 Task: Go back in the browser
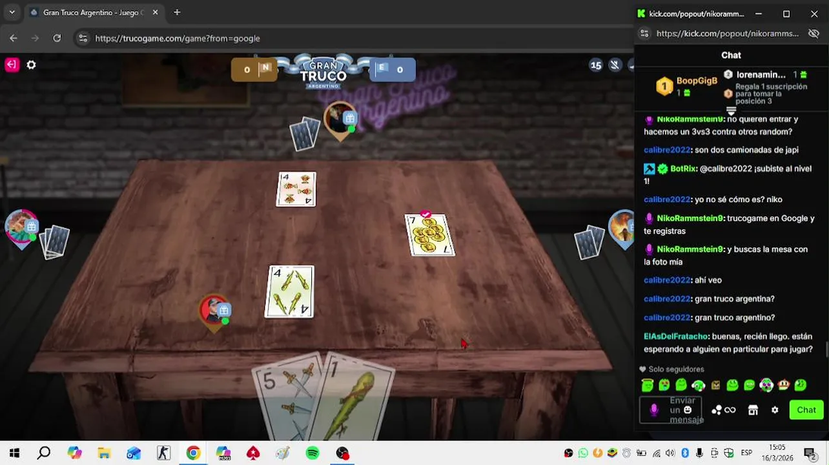pyautogui.click(x=14, y=38)
